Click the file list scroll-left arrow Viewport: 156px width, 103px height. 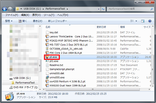44,89
